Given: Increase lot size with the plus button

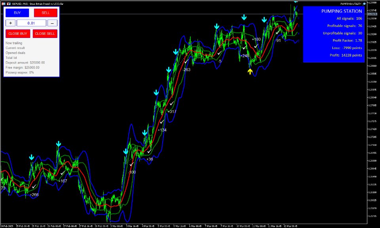Looking at the screenshot, I should tap(10, 23).
